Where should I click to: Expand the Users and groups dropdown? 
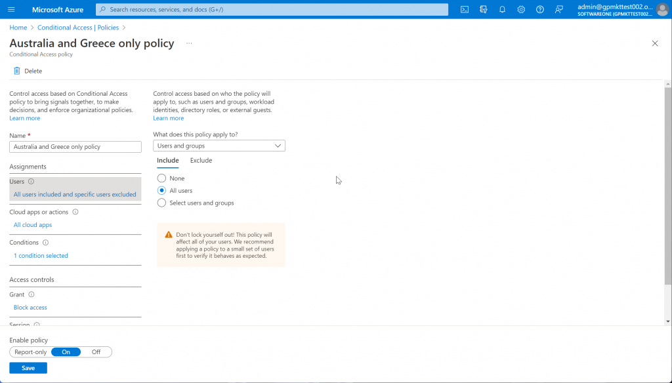(219, 146)
